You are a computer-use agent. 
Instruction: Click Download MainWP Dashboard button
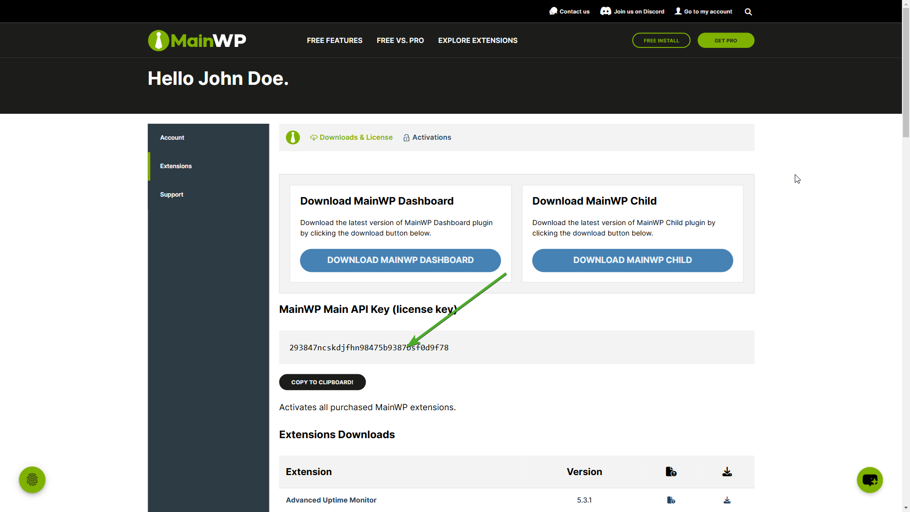point(400,260)
